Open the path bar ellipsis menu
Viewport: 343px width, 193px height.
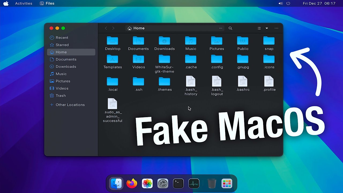(221, 28)
